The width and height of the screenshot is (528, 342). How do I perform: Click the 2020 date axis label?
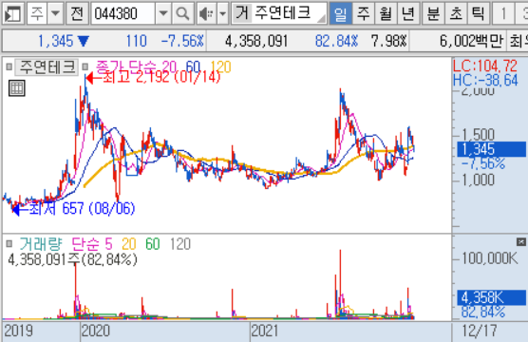96,331
